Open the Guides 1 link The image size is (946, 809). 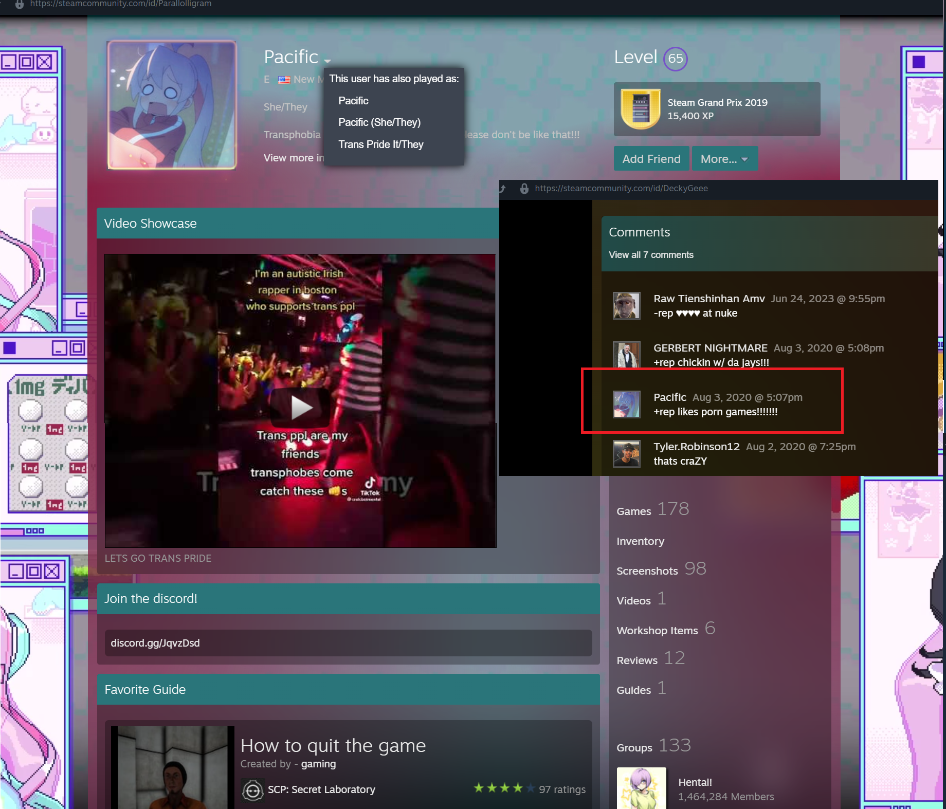(641, 688)
